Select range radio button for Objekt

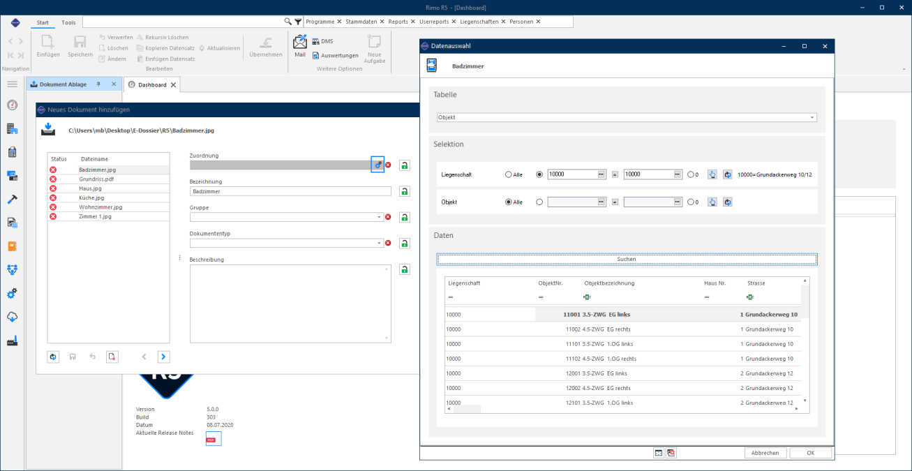[x=539, y=202]
